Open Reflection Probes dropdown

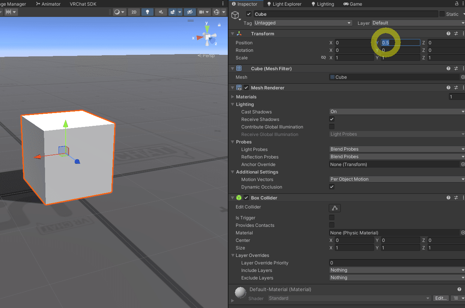coord(397,157)
